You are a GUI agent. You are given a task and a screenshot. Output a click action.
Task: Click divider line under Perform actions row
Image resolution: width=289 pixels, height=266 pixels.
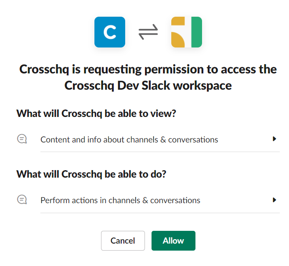tap(160, 213)
